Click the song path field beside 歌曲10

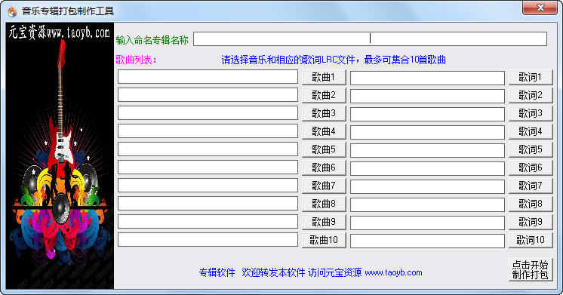[208, 239]
